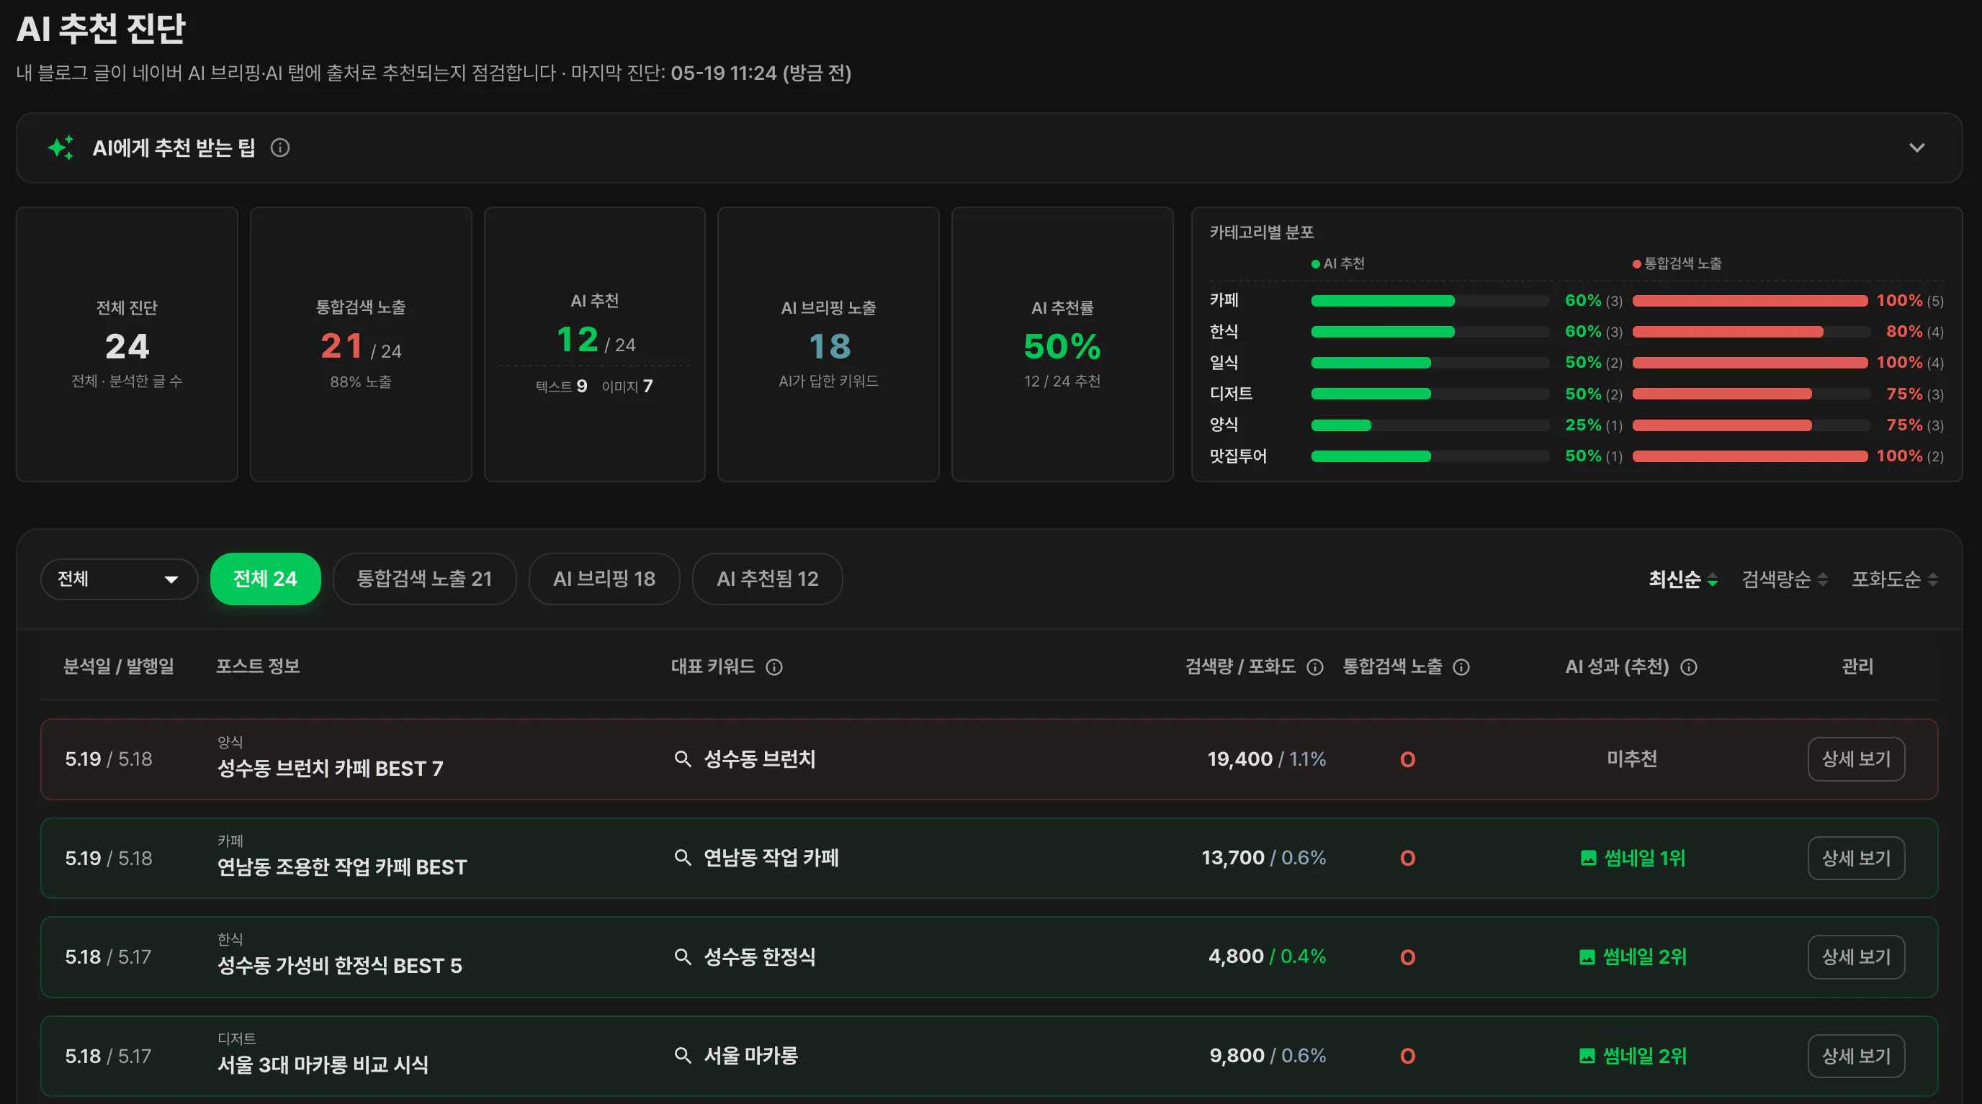
Task: Open the 전체 category dropdown
Action: pyautogui.click(x=120, y=579)
